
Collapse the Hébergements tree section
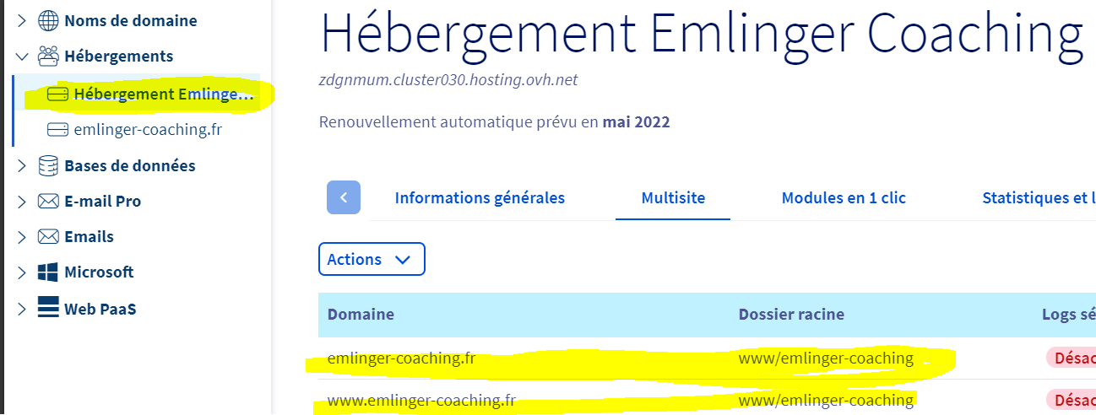(x=22, y=57)
